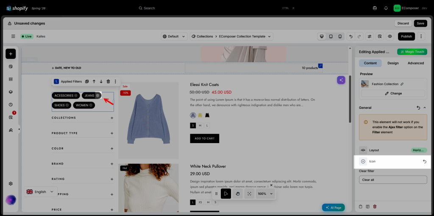Click the red trash icon in panel footer

(375, 207)
